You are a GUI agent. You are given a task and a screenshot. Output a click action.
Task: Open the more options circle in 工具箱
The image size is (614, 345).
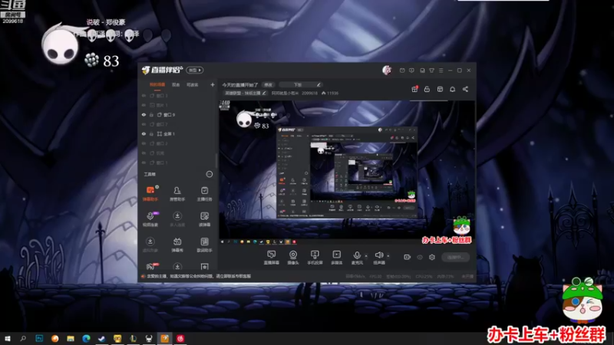coord(209,174)
